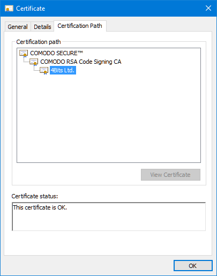Click the 'Certificate' title bar text

point(31,9)
